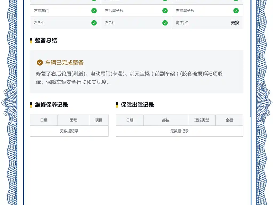Click the brown check icon beside 车辆已完成整备
Screen dimensions: 273x205
click(40, 62)
